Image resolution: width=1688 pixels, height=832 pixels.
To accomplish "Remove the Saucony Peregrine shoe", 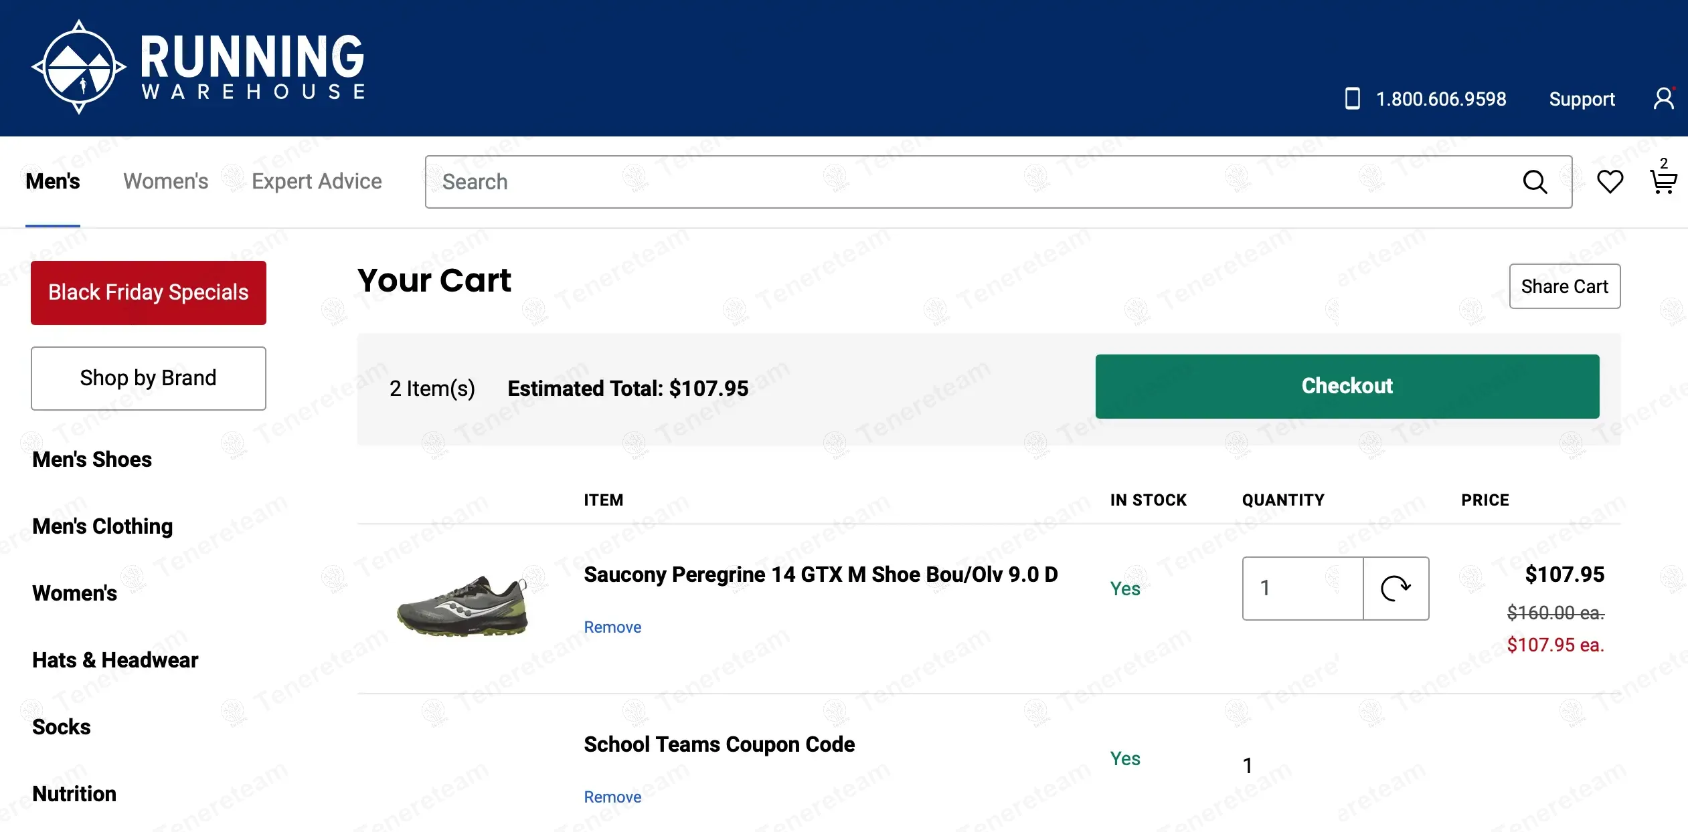I will click(x=612, y=627).
